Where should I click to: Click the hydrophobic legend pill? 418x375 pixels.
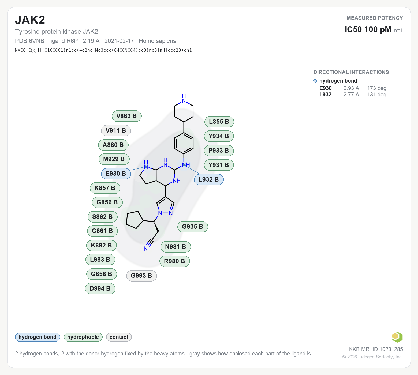[x=83, y=337]
